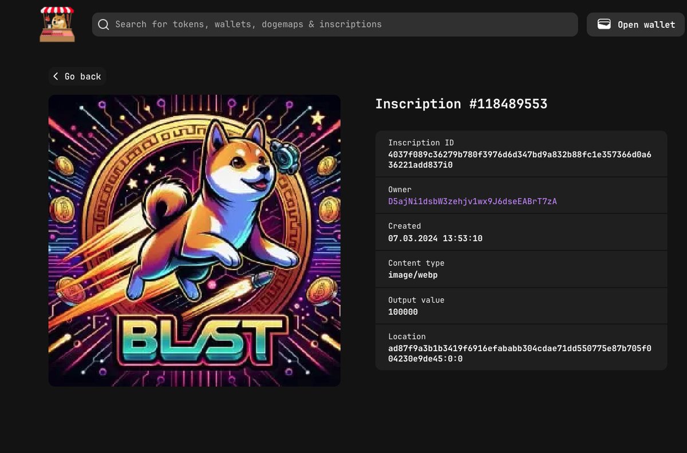Select the Inscription #118489553 heading
687x453 pixels.
tap(461, 104)
